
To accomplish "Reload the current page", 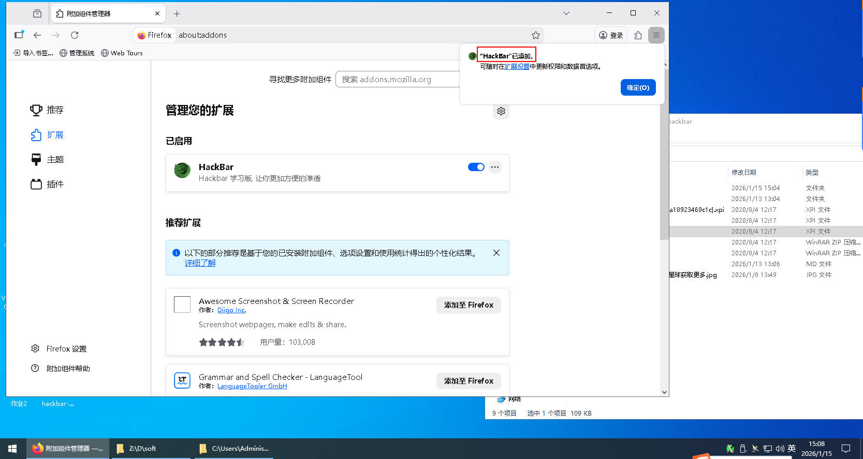I will (75, 35).
